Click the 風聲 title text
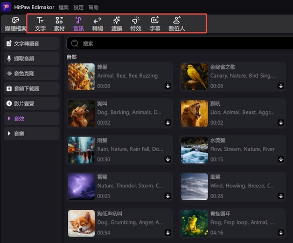This screenshot has width=293, height=243. (x=215, y=177)
